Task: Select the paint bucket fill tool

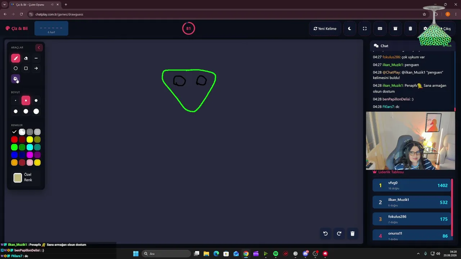Action: point(15,79)
